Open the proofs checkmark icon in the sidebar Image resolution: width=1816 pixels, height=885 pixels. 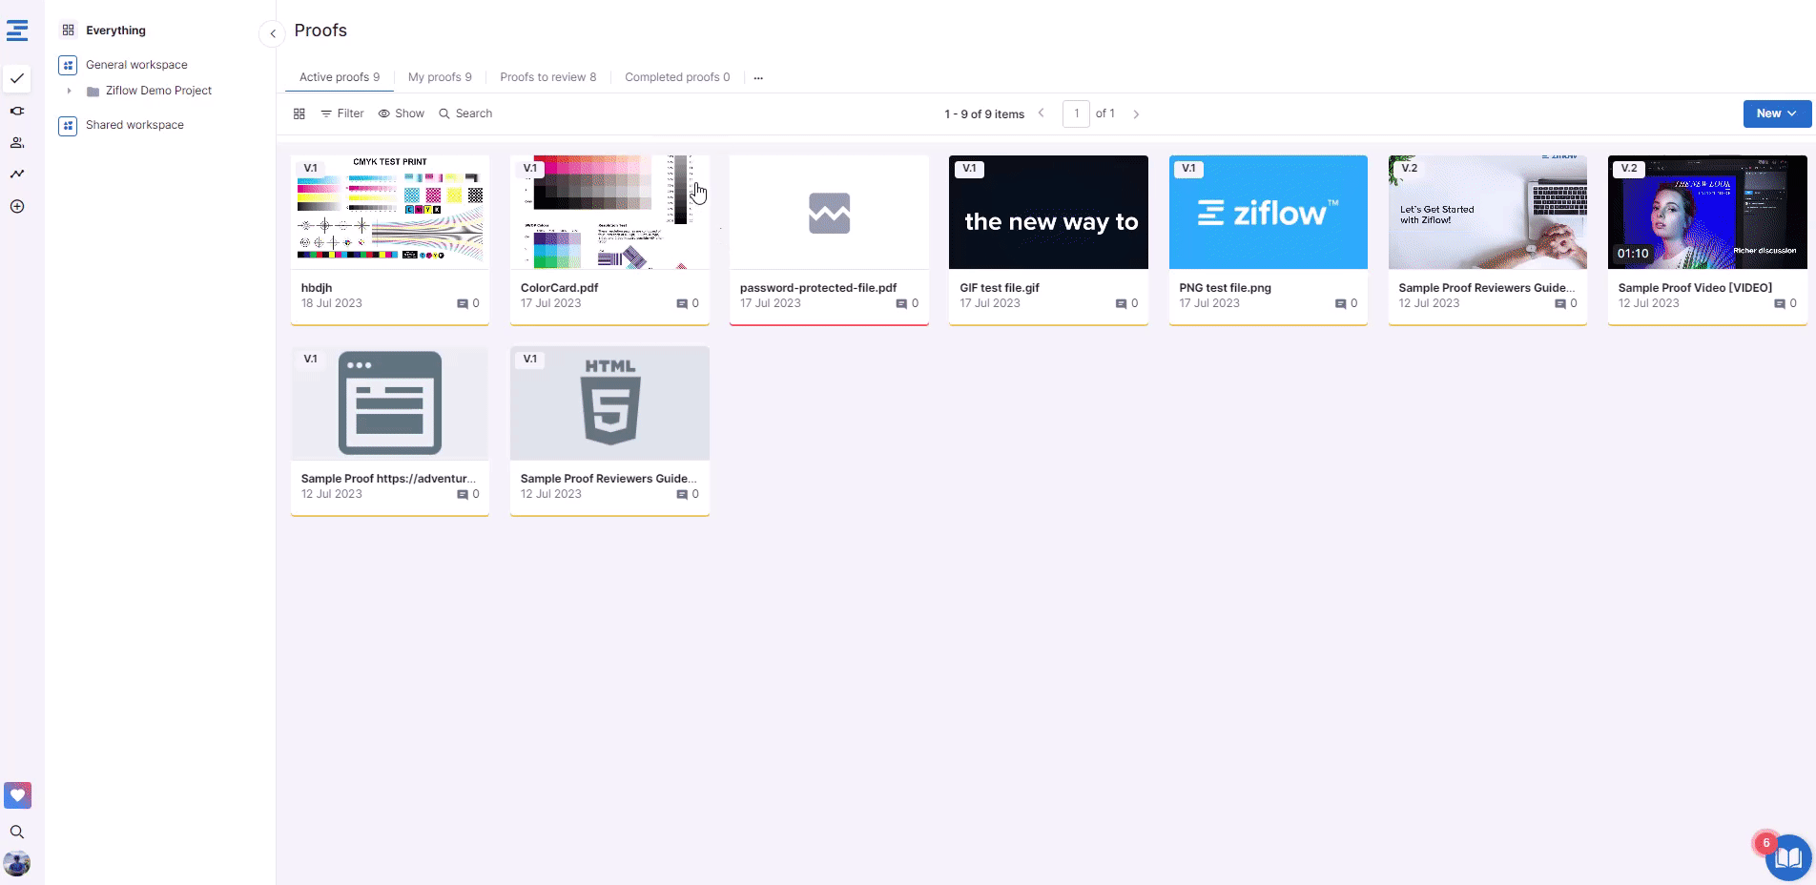coord(17,78)
